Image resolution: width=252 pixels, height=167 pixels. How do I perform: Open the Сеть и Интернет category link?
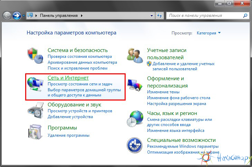click(x=68, y=78)
